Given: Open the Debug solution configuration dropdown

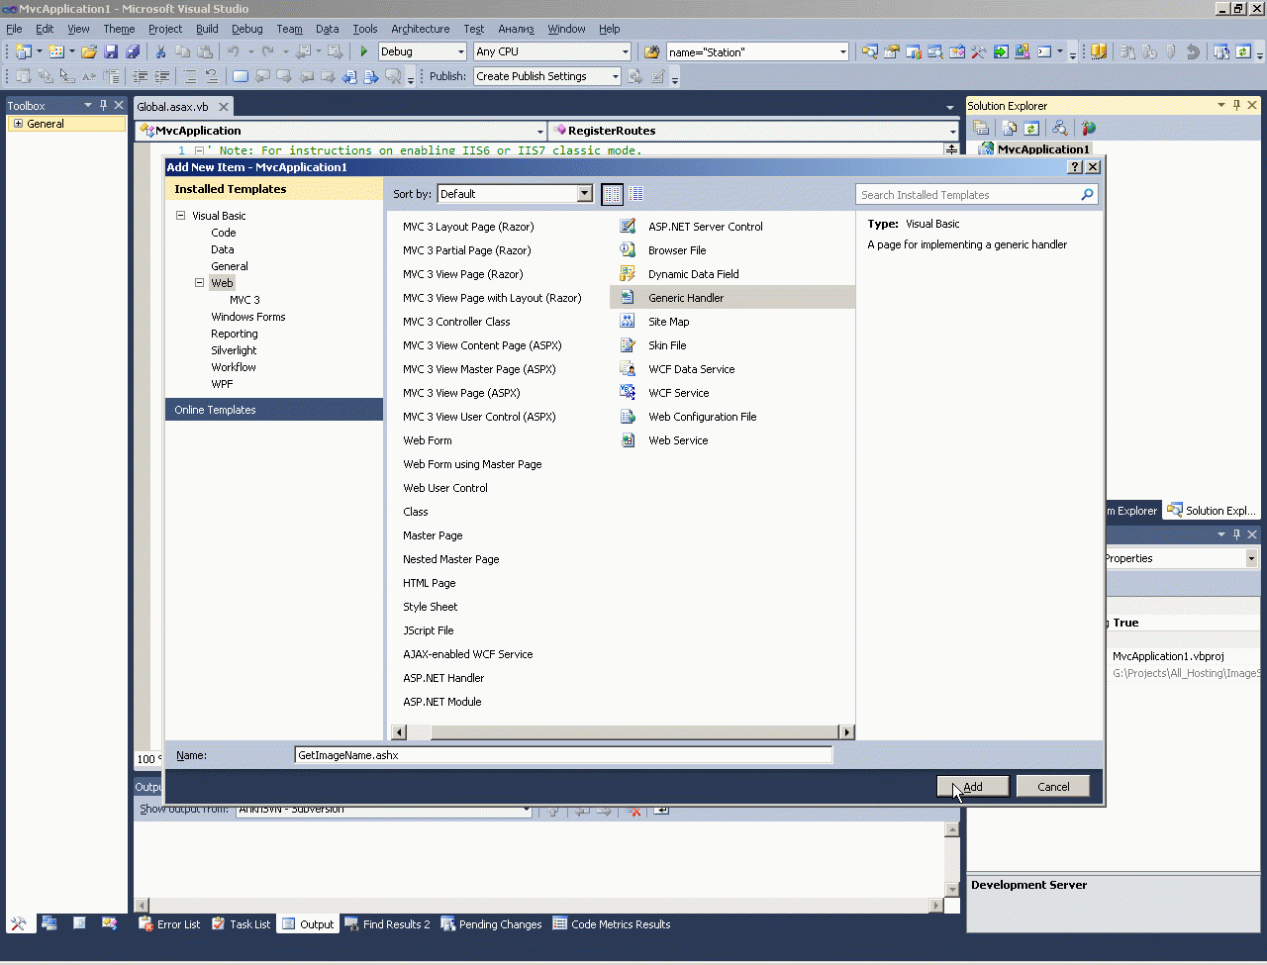Looking at the screenshot, I should [x=460, y=51].
